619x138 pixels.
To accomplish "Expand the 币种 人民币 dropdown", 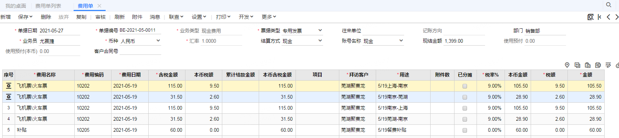I will tap(158, 41).
